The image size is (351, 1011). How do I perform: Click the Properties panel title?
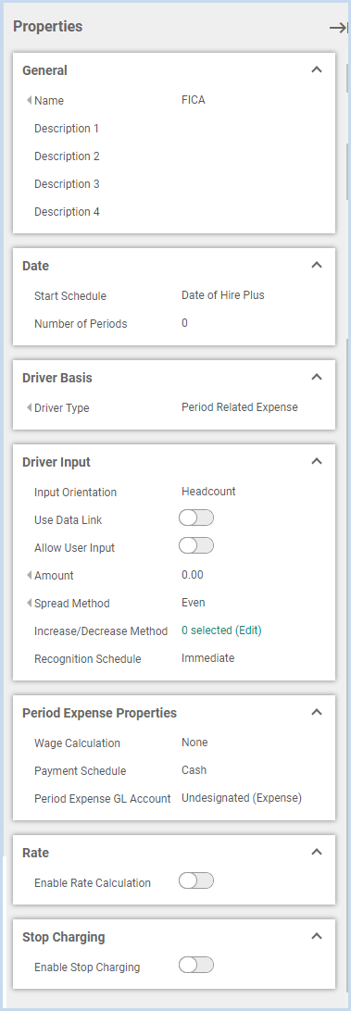[48, 27]
